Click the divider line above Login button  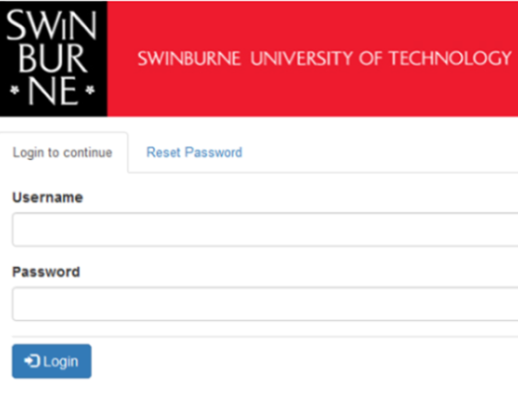tap(265, 336)
